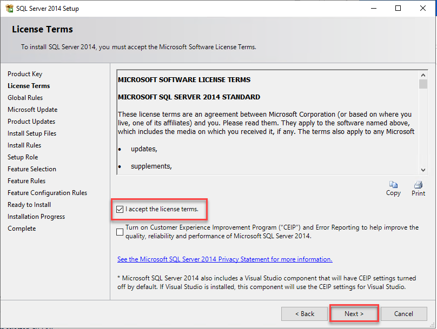Click the MICROSOFT SQL SERVER 2014 STANDARD heading
Screen dimensions: 437x329
tap(189, 97)
